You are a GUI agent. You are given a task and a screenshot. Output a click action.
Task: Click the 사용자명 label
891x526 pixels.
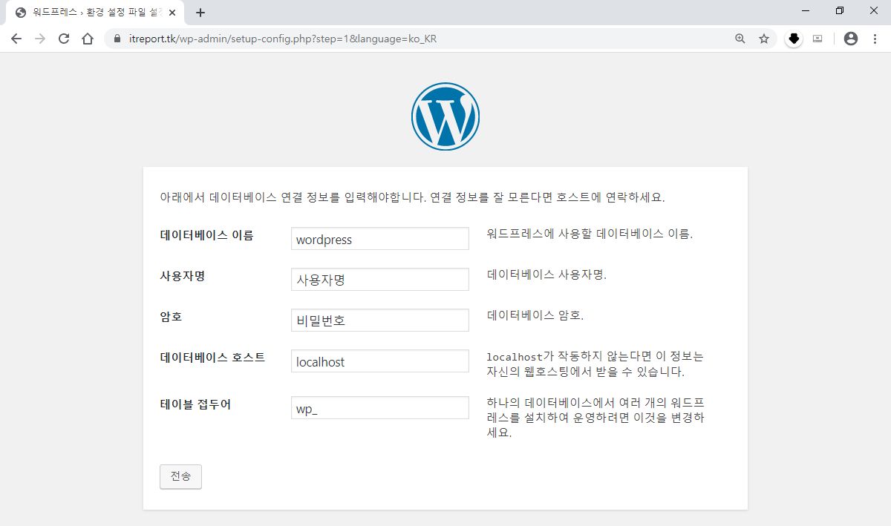pyautogui.click(x=182, y=276)
